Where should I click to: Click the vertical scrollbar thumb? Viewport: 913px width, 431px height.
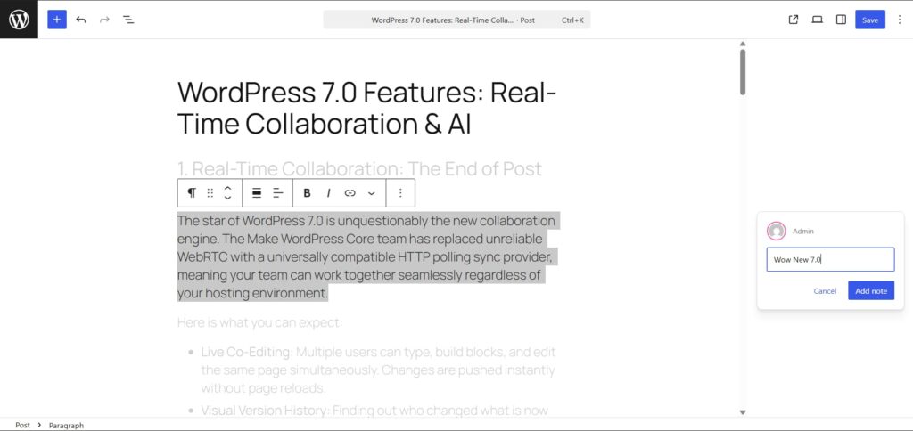[x=743, y=71]
